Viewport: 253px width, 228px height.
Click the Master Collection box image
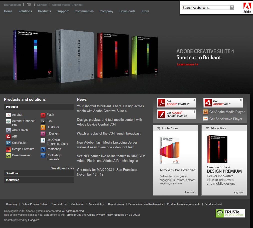click(75, 56)
